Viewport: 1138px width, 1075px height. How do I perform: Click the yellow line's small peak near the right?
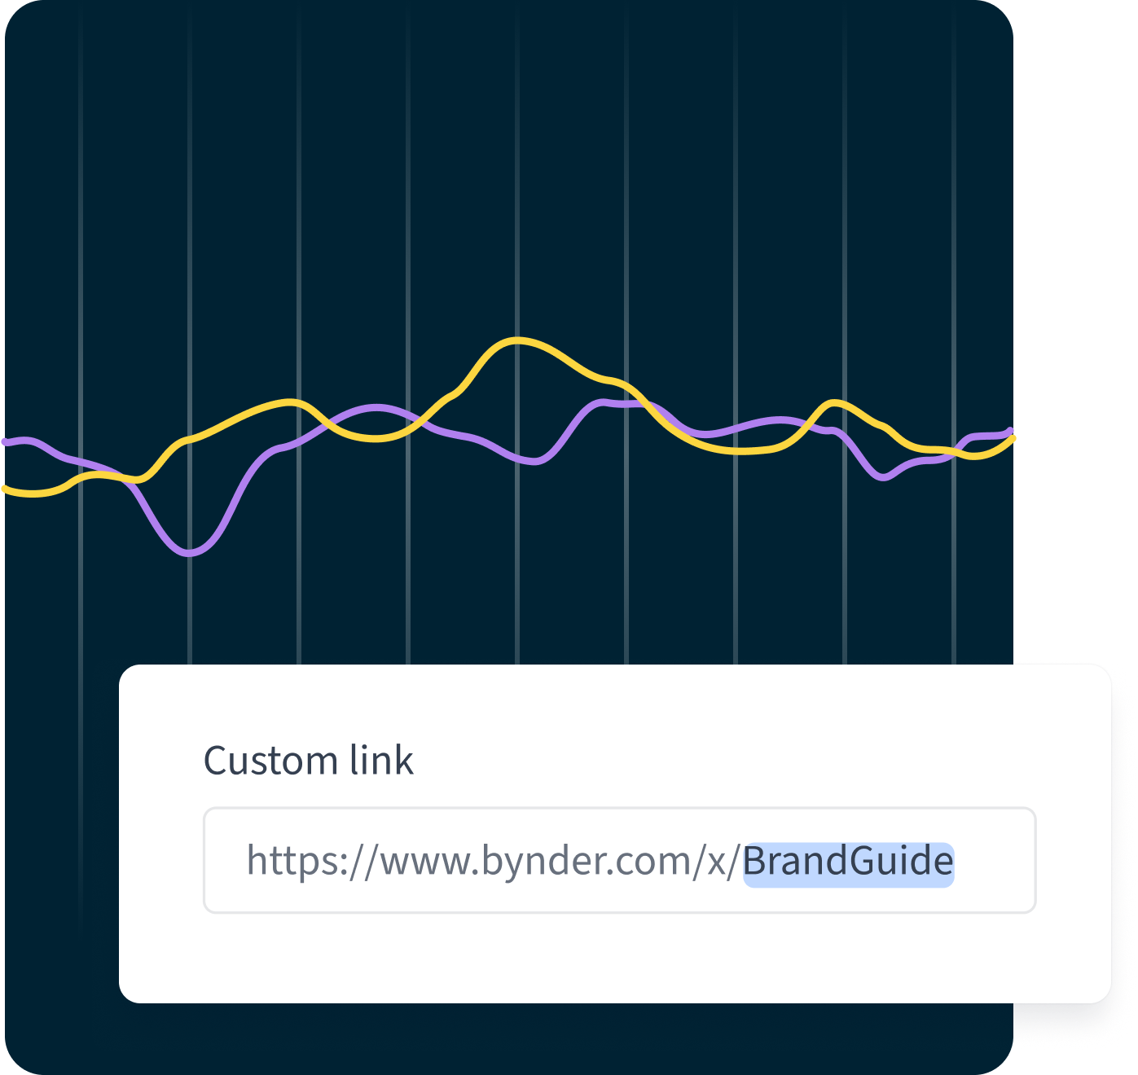click(x=833, y=402)
